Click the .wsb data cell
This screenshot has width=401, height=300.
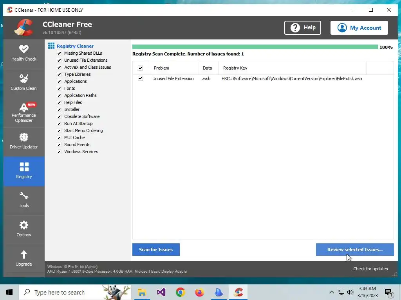[x=206, y=79]
